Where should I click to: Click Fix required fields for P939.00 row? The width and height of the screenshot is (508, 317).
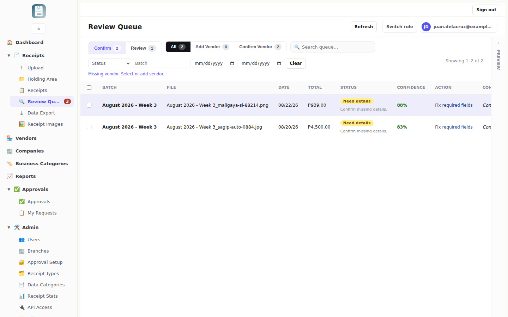[454, 105]
